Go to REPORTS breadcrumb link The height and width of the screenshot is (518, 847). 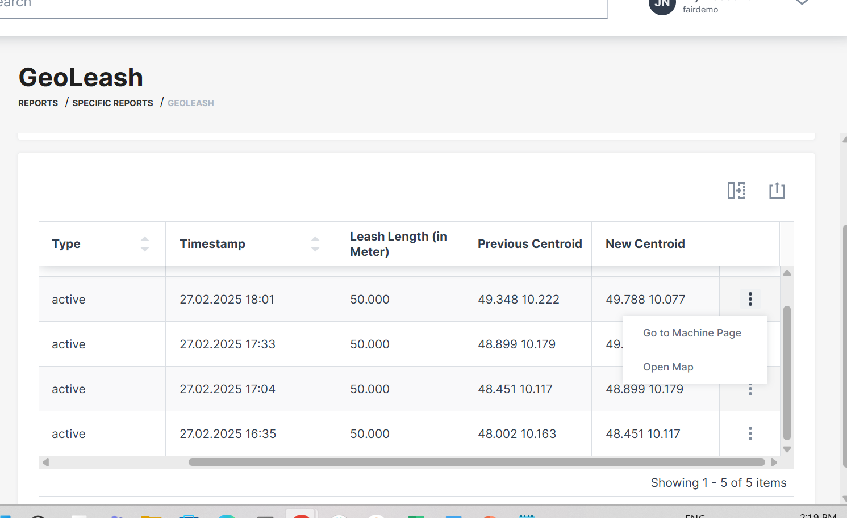pyautogui.click(x=38, y=103)
